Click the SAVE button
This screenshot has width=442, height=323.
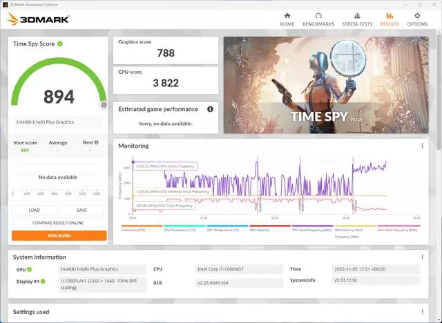pos(81,210)
